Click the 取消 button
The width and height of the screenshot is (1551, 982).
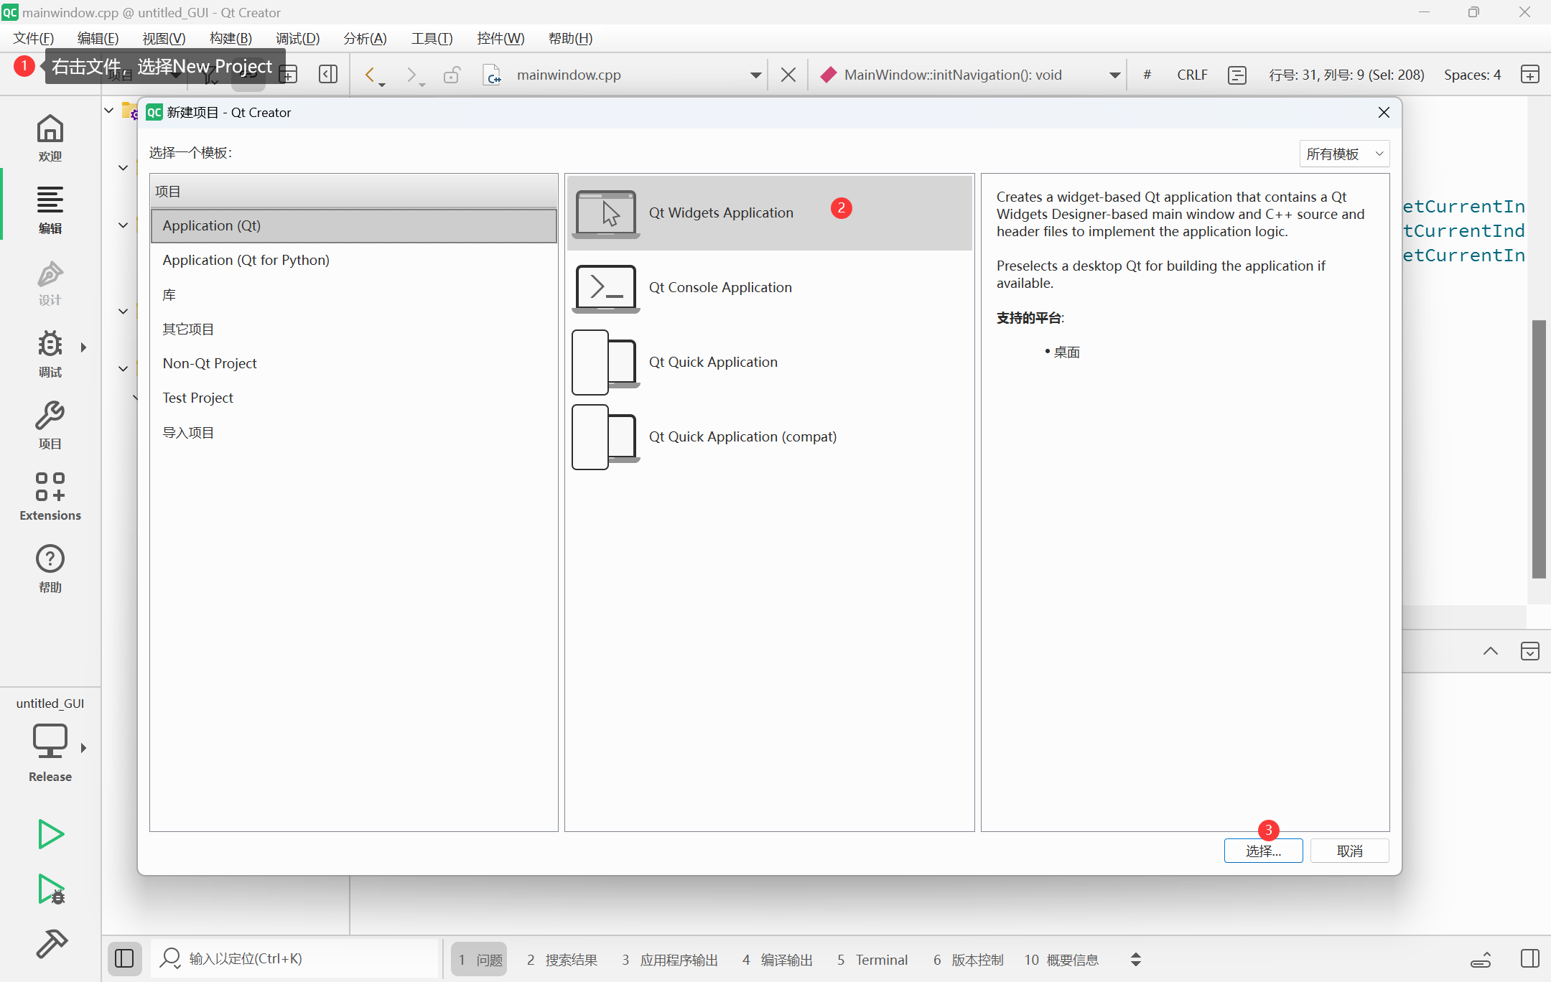(1349, 851)
